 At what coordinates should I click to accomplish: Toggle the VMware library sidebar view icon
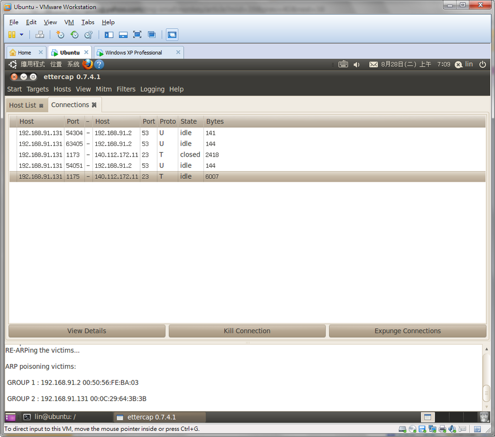[109, 35]
